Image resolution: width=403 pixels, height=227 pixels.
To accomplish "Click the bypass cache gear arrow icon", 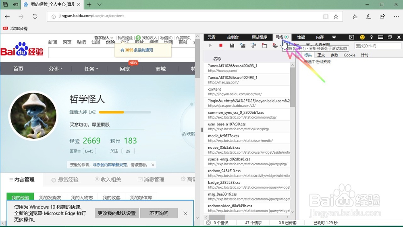I will (x=253, y=46).
